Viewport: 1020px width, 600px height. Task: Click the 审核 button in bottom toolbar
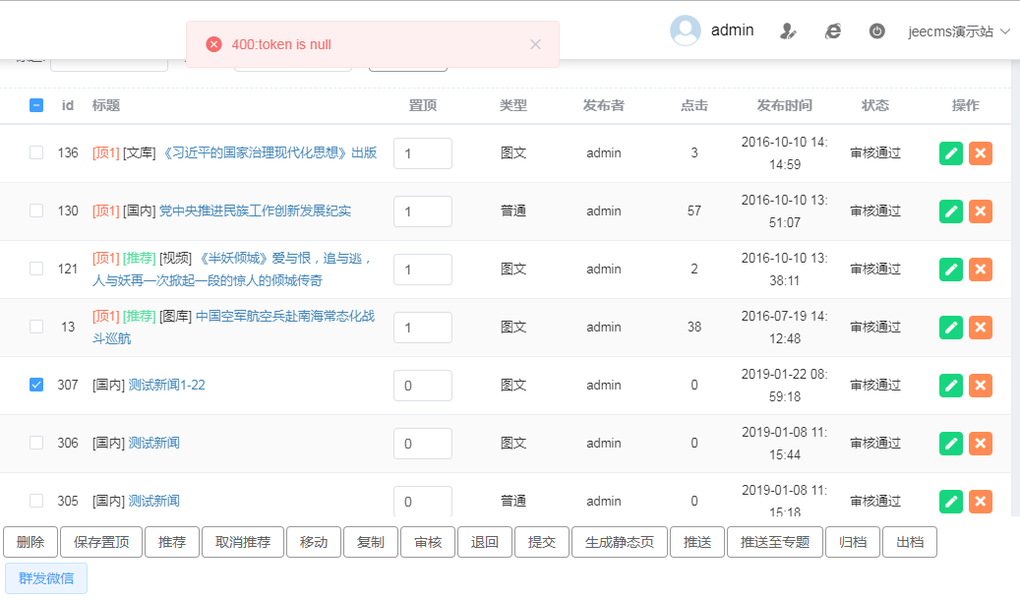pos(428,543)
